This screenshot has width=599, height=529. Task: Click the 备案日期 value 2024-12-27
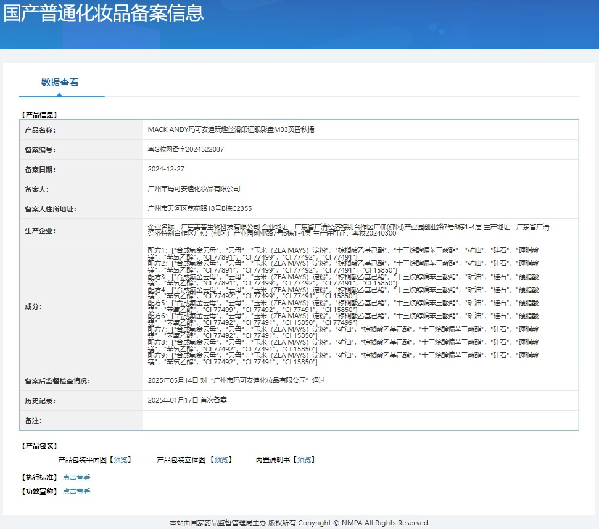166,169
